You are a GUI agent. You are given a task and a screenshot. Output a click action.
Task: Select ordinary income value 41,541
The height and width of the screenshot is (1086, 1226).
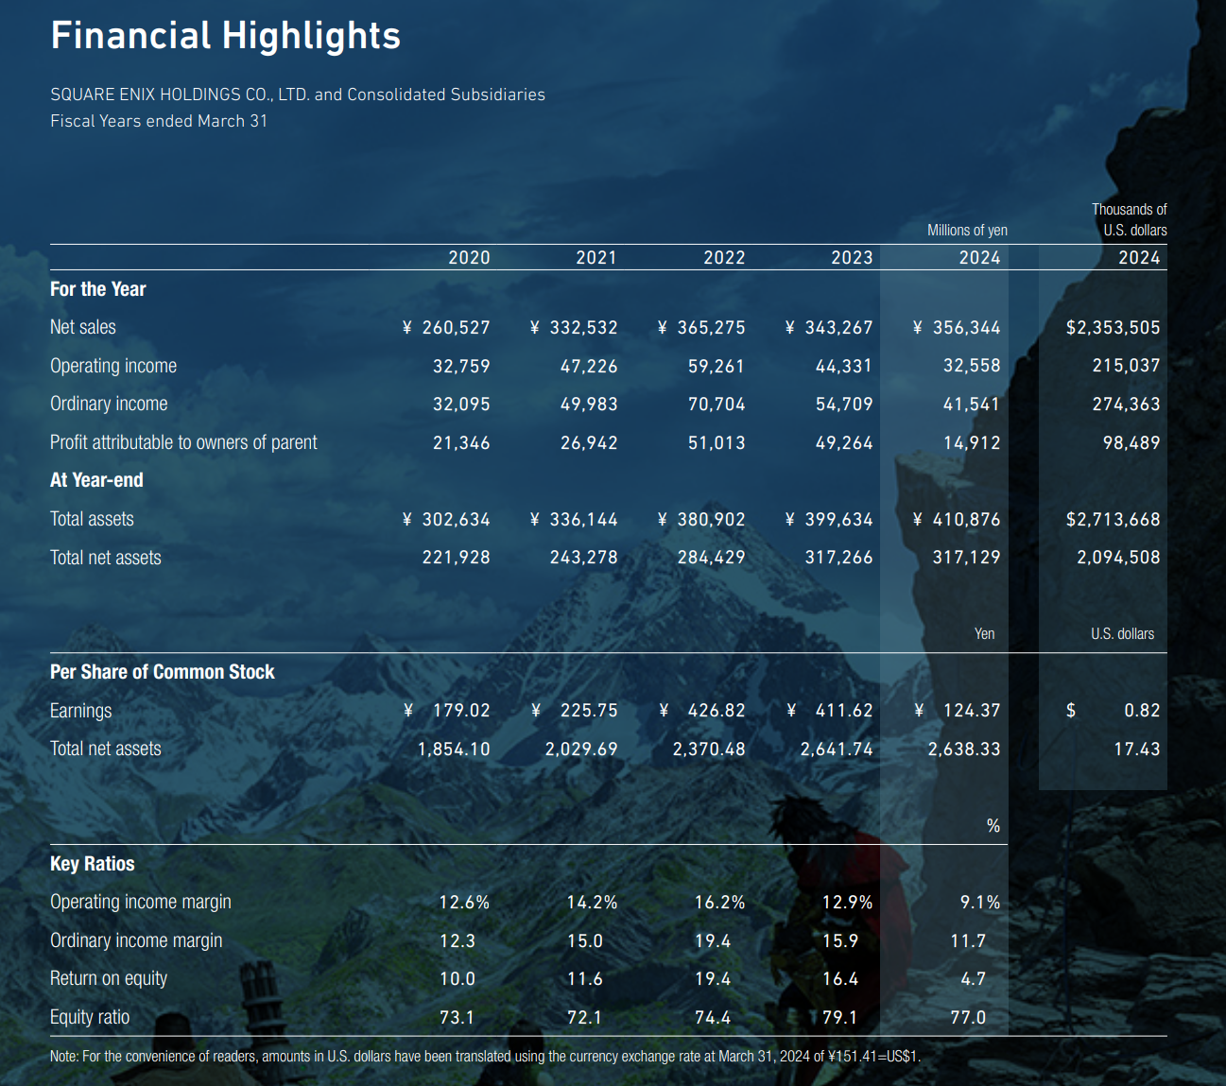point(972,404)
